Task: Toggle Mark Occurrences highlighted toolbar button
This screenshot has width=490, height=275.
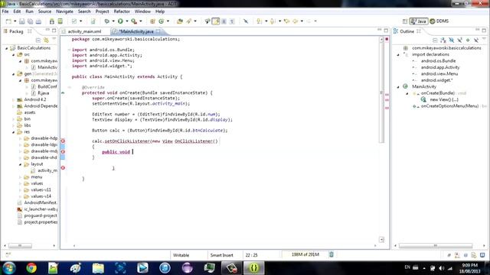Action: (216, 21)
